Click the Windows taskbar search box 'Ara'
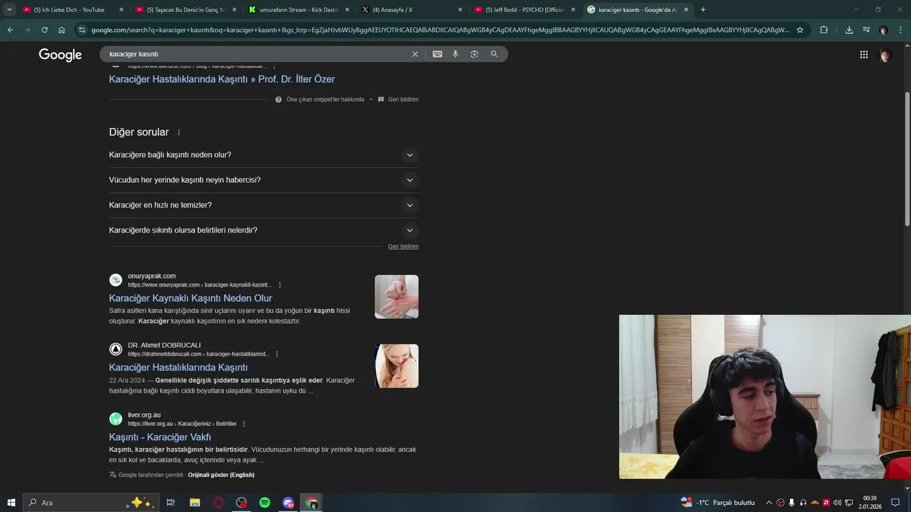Viewport: 911px width, 512px height. click(x=90, y=503)
